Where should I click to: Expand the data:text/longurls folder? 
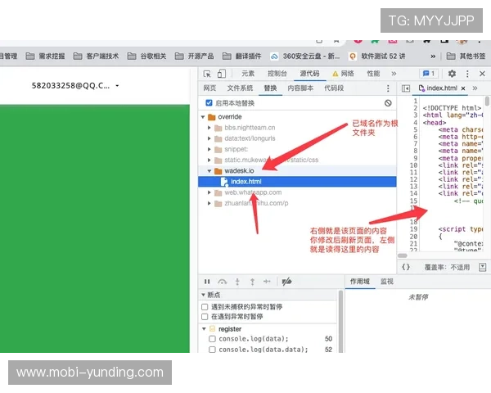[209, 138]
